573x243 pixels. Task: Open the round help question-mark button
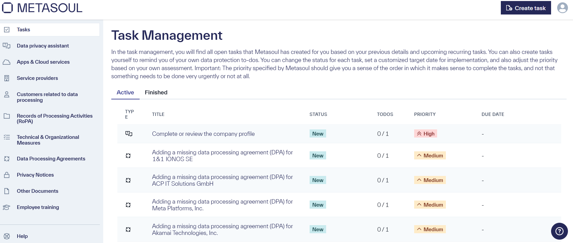click(559, 231)
